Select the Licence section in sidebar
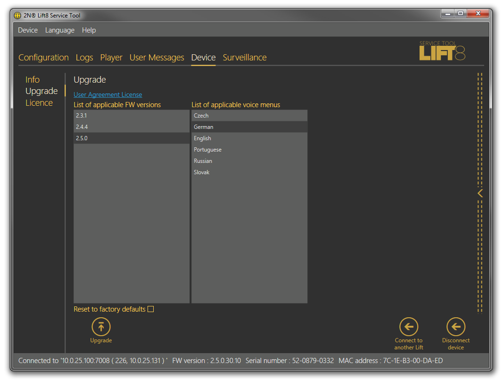 (39, 103)
